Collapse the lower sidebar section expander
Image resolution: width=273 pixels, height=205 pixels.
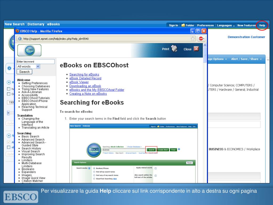9,136
